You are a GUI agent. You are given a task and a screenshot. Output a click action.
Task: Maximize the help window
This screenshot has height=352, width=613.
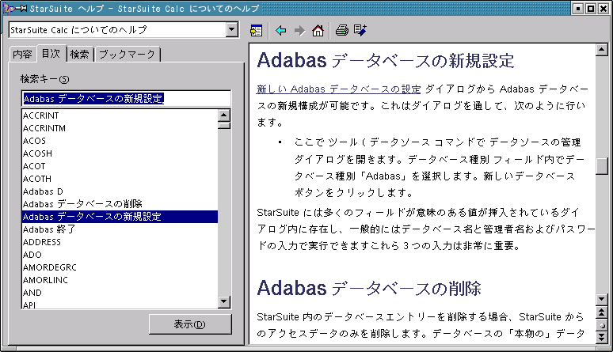[x=591, y=8]
